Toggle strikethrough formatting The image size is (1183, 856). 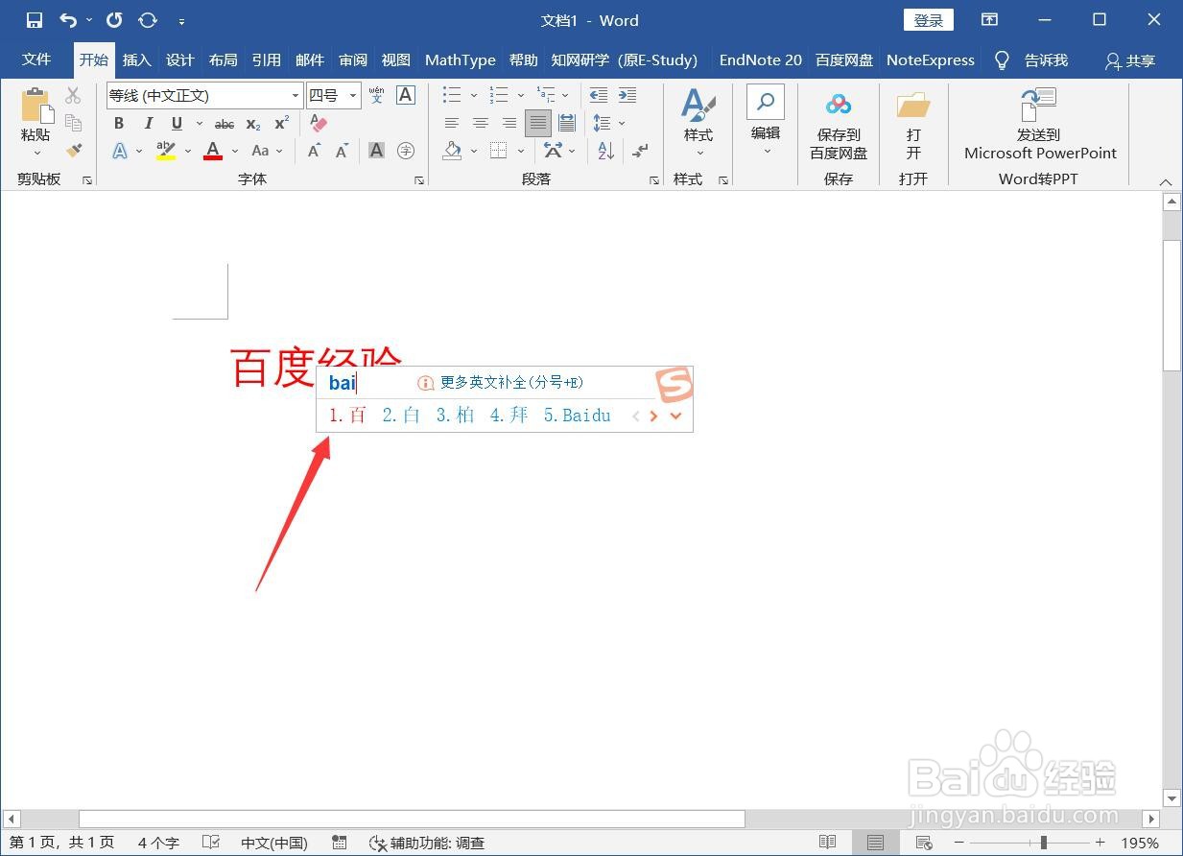(x=225, y=124)
